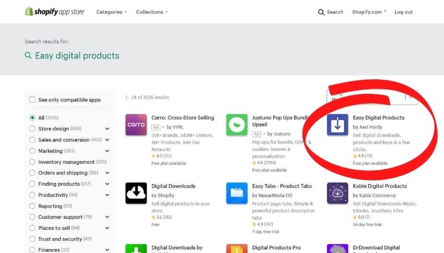Open the Easy Tabs blue folder icon

237,193
